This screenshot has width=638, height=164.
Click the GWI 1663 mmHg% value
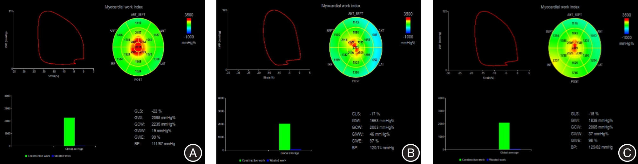[x=382, y=121]
